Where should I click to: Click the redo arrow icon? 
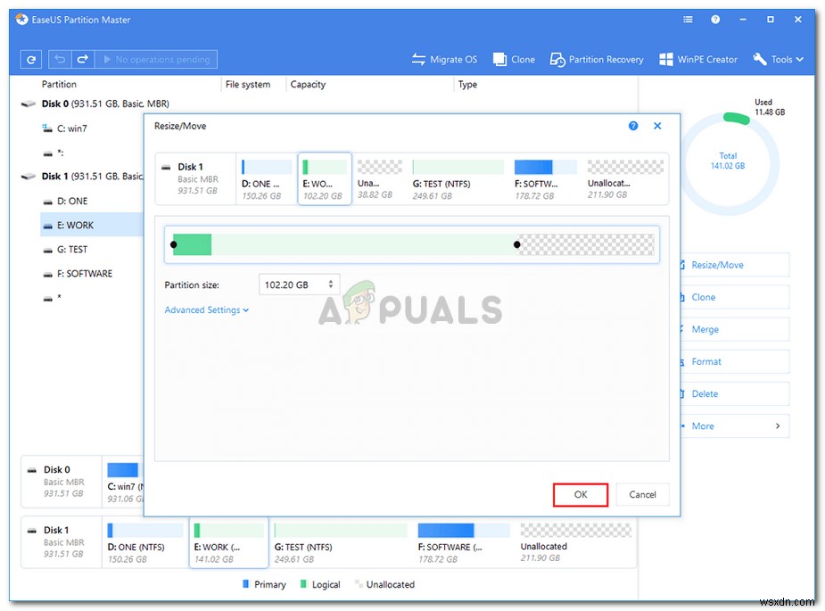(83, 60)
